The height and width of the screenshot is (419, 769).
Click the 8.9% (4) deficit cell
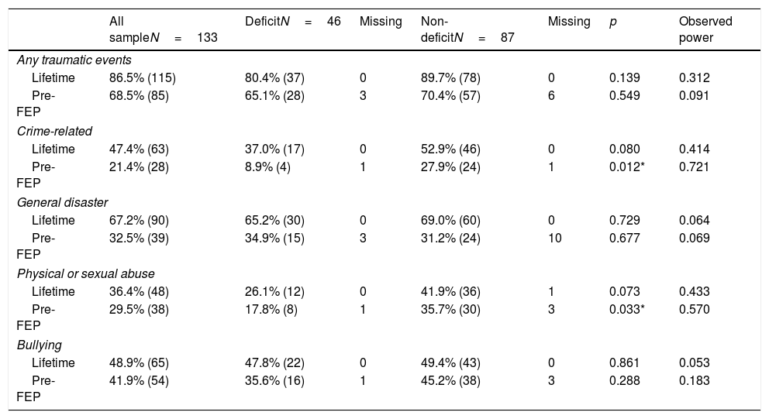(267, 167)
